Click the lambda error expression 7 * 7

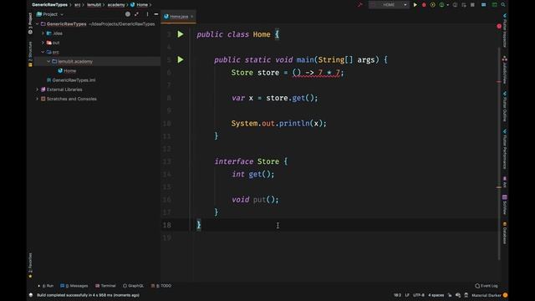(329, 73)
